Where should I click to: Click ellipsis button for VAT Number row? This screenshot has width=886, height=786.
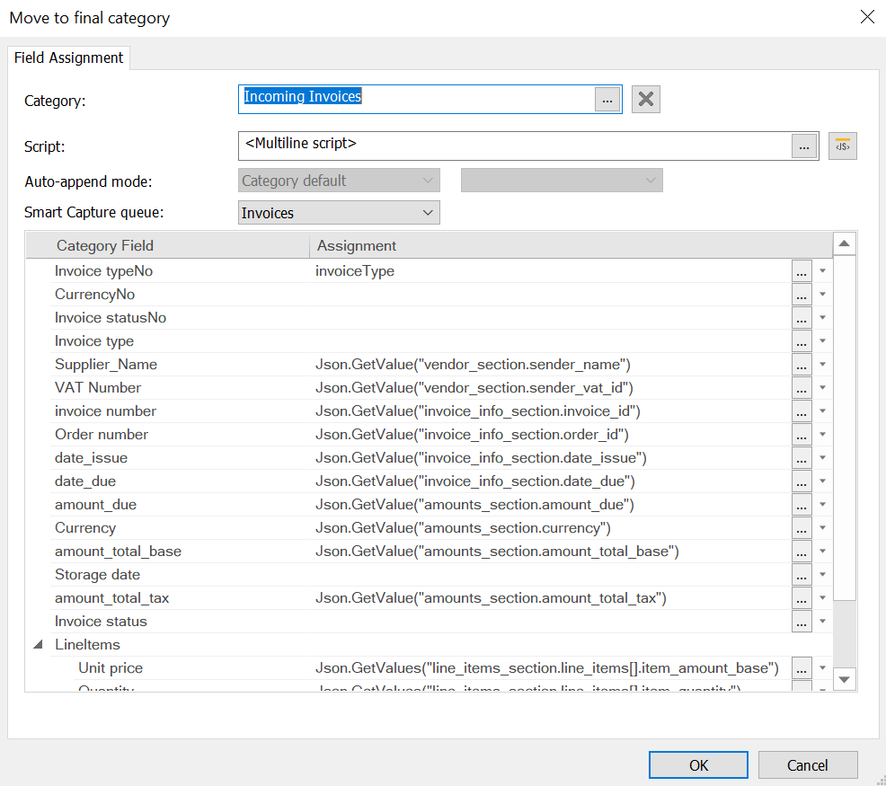coord(802,388)
